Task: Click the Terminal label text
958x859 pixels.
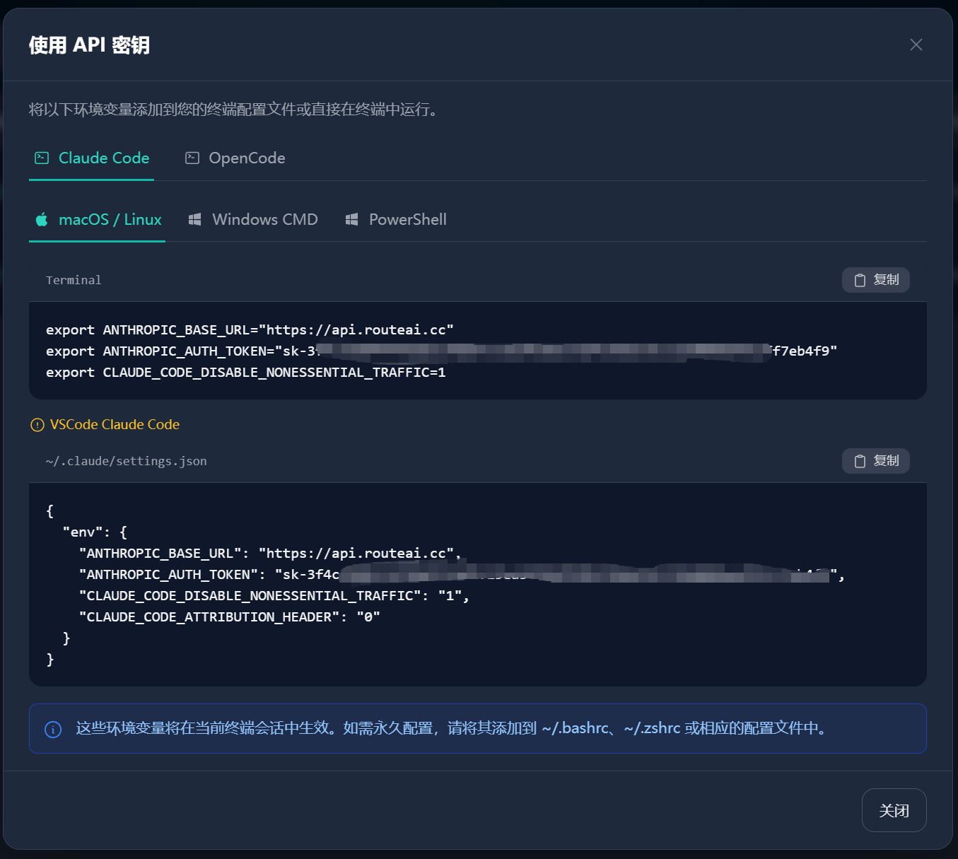Action: 74,280
